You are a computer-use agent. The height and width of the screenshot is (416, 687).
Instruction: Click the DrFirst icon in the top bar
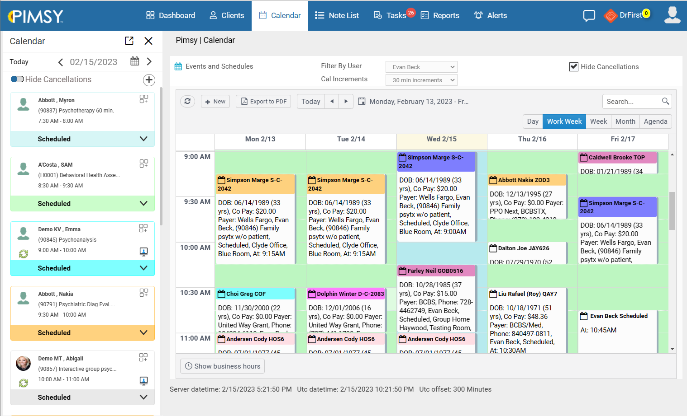pos(611,15)
